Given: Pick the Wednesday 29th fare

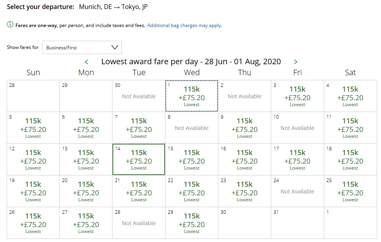Looking at the screenshot, I should [x=192, y=223].
